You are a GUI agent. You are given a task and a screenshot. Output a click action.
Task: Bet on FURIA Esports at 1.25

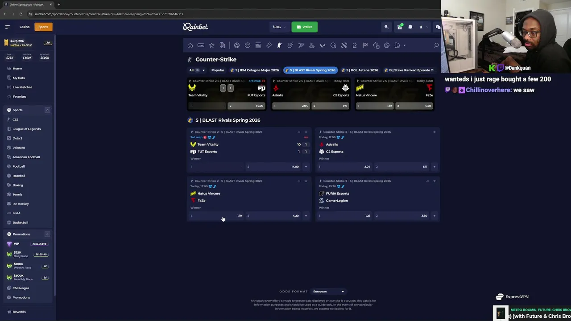tap(345, 216)
